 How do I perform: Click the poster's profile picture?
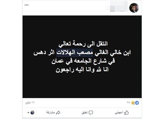[x=134, y=8]
